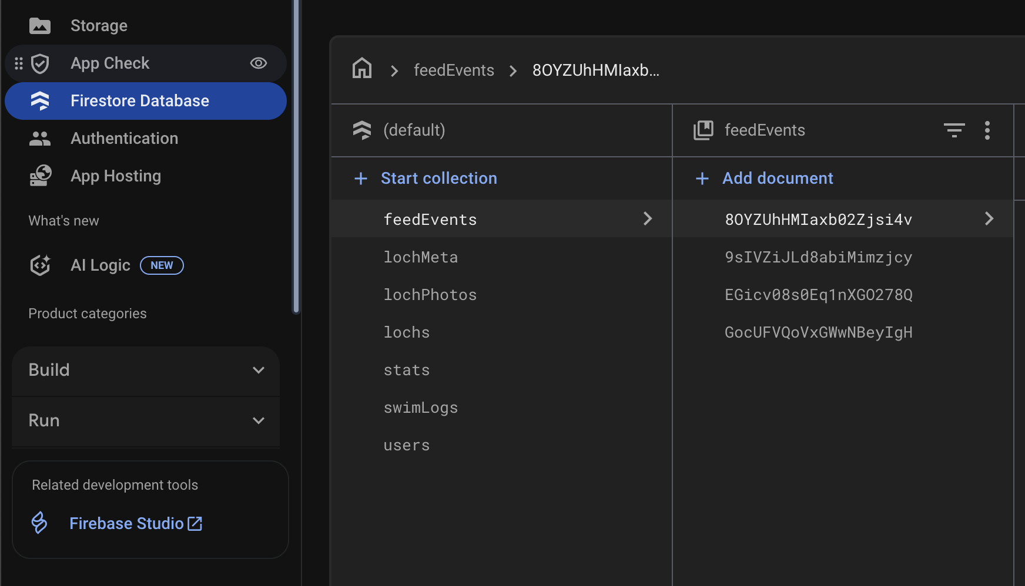Click the plus icon beside Start collection
Image resolution: width=1025 pixels, height=586 pixels.
tap(361, 179)
